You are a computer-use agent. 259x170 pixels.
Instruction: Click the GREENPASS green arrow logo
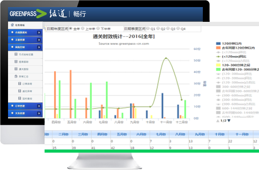click(41, 13)
